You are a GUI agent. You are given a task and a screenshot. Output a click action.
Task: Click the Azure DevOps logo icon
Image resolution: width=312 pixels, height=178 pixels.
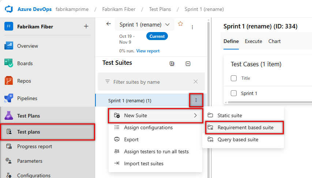click(x=9, y=9)
